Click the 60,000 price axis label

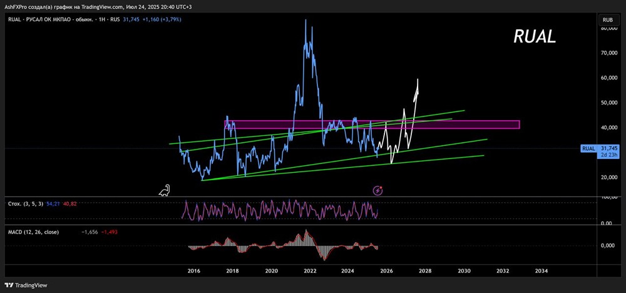[609, 78]
